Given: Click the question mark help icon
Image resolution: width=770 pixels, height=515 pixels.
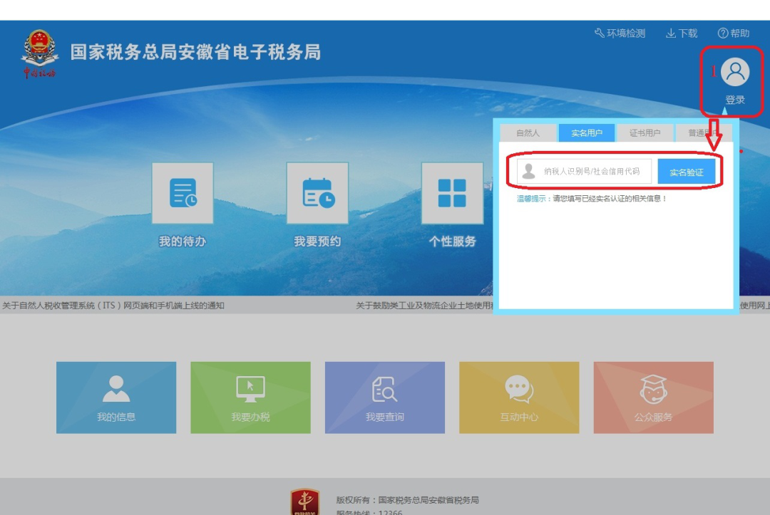Looking at the screenshot, I should (723, 33).
